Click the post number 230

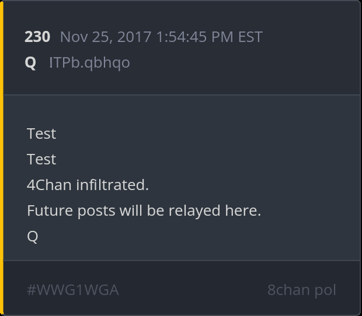click(37, 37)
